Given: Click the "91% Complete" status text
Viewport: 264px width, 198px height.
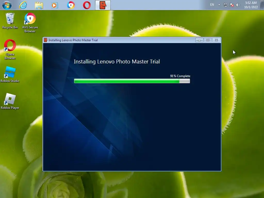Looking at the screenshot, I should 180,76.
